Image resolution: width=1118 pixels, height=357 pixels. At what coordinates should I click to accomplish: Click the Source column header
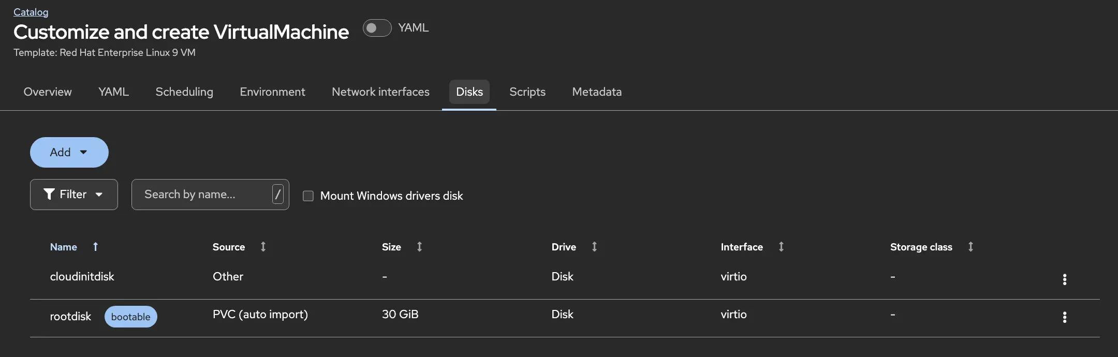pos(229,247)
